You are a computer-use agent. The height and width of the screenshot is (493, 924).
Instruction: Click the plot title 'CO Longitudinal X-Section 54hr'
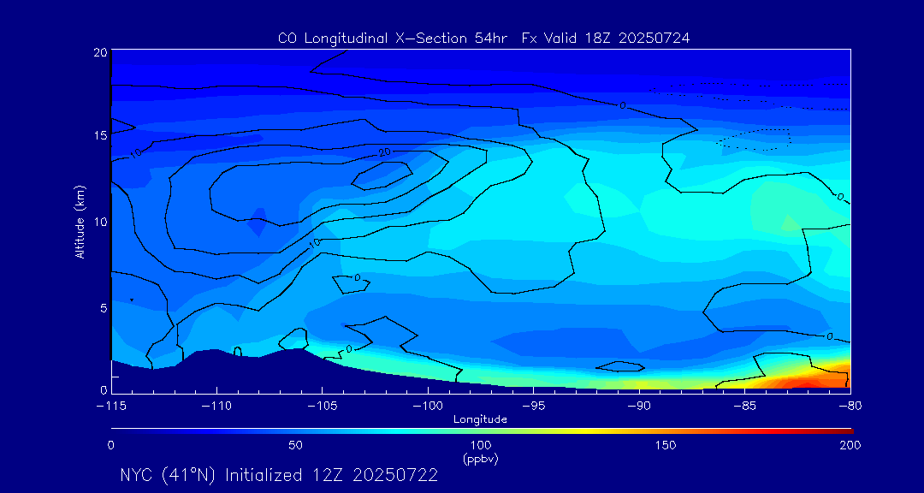click(394, 39)
